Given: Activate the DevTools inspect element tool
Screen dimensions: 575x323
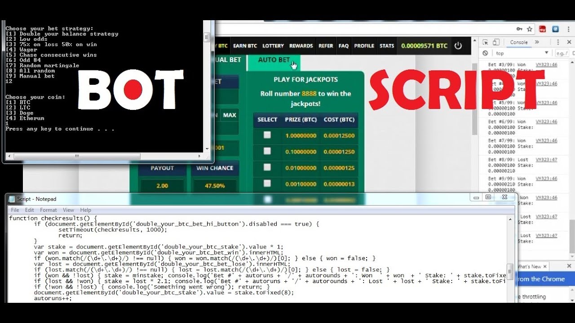Looking at the screenshot, I should coord(486,42).
